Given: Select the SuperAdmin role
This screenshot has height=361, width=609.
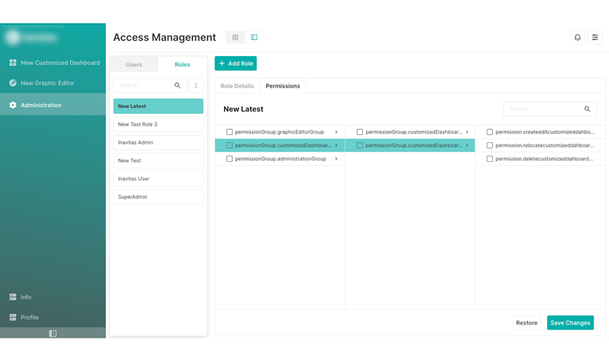Looking at the screenshot, I should (158, 197).
